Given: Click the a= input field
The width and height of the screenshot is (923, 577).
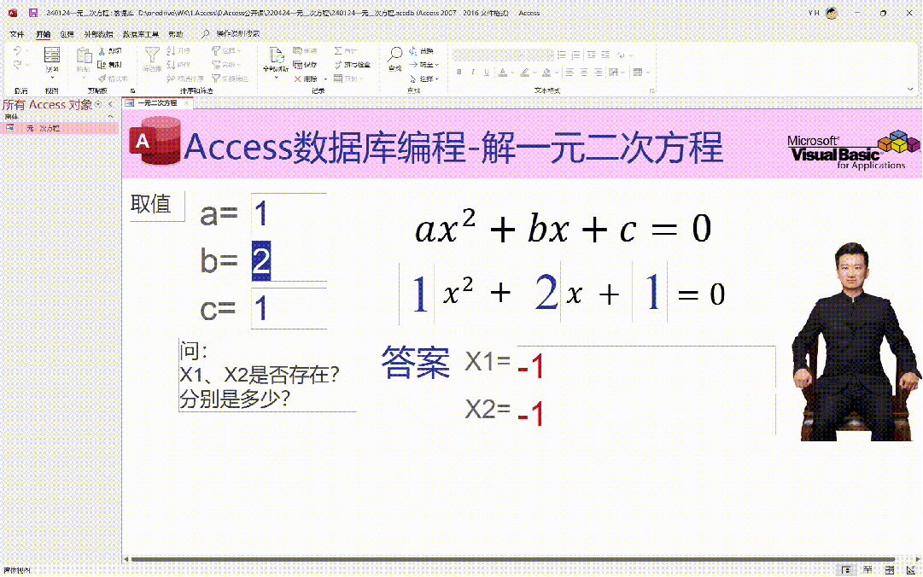Looking at the screenshot, I should 289,213.
